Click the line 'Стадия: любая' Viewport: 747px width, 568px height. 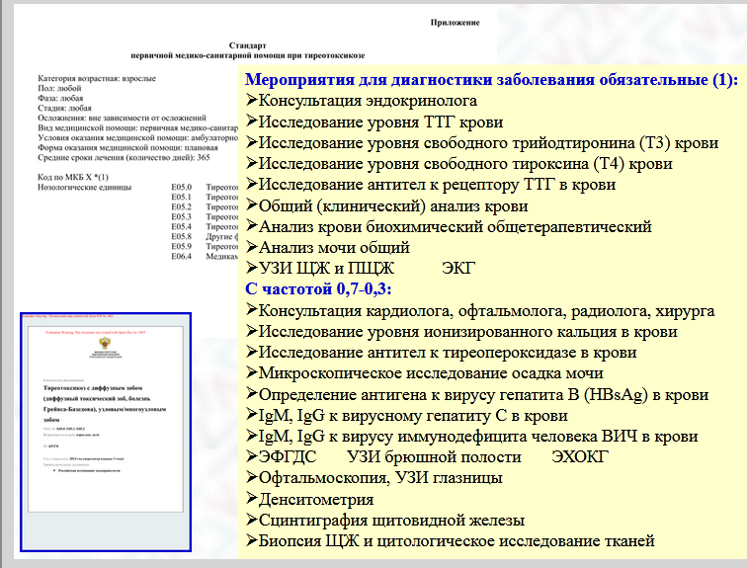[x=64, y=108]
